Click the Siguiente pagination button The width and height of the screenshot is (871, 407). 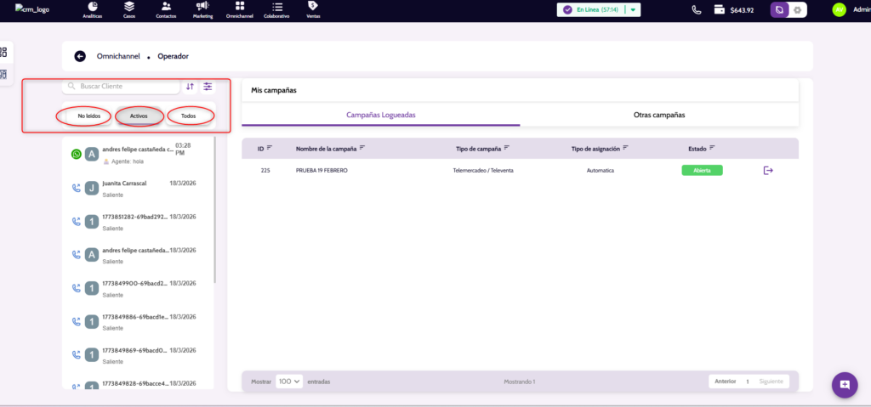pyautogui.click(x=772, y=382)
